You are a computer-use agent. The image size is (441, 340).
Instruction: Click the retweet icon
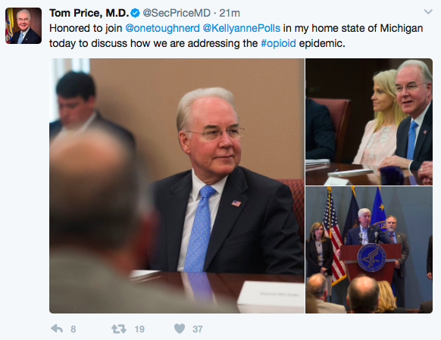point(119,329)
